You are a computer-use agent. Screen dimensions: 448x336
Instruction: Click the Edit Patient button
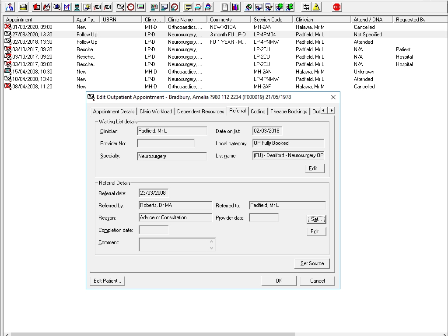108,281
